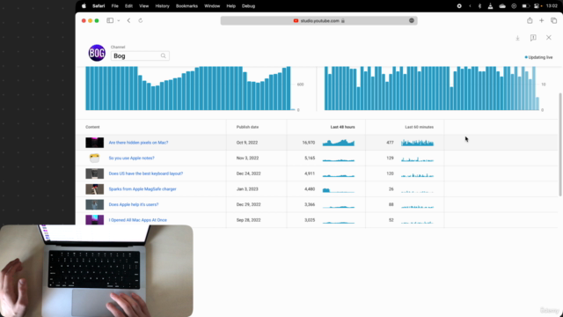The width and height of the screenshot is (563, 317).
Task: Click thumbnail of hidden pixels video
Action: pos(94,143)
